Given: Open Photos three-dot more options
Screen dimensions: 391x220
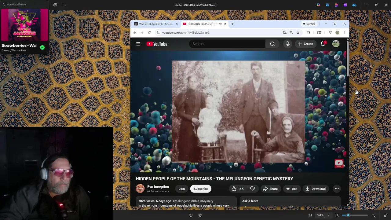Looking at the screenshot, I should 64,5.
